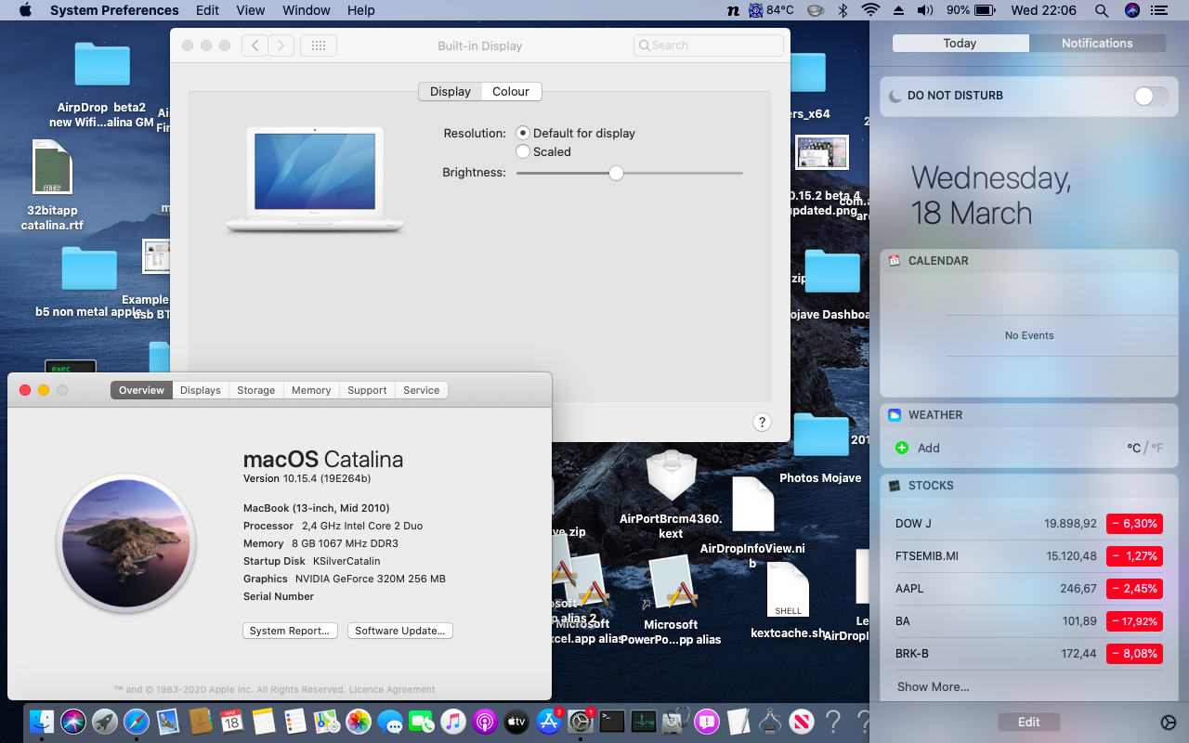Open Notification Centre settings gear

click(x=1169, y=723)
